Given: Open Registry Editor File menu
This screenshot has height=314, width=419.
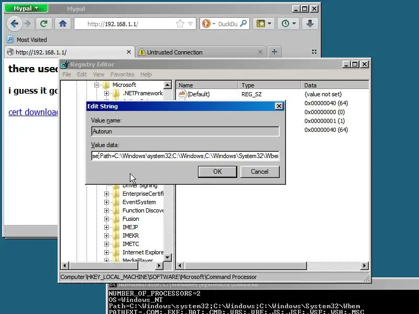Looking at the screenshot, I should pos(67,74).
